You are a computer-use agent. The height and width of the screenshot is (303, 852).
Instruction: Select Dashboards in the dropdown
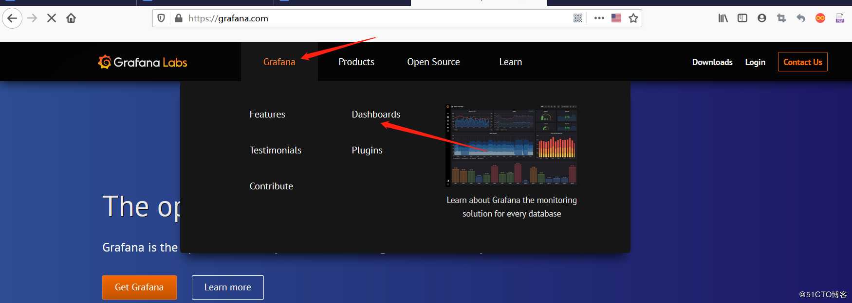tap(376, 115)
